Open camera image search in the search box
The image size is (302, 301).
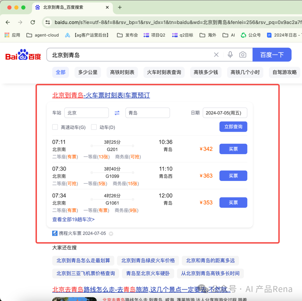(243, 55)
